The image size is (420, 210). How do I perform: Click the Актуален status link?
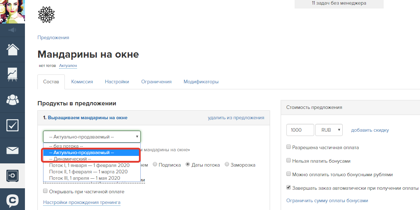(68, 65)
